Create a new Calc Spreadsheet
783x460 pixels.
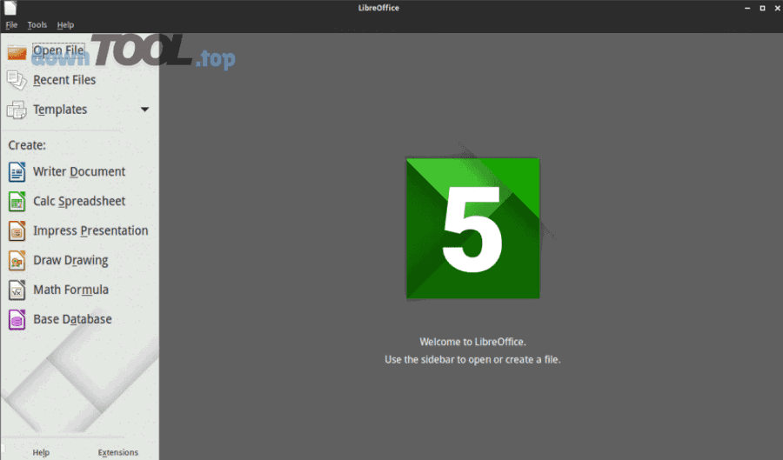coord(79,201)
